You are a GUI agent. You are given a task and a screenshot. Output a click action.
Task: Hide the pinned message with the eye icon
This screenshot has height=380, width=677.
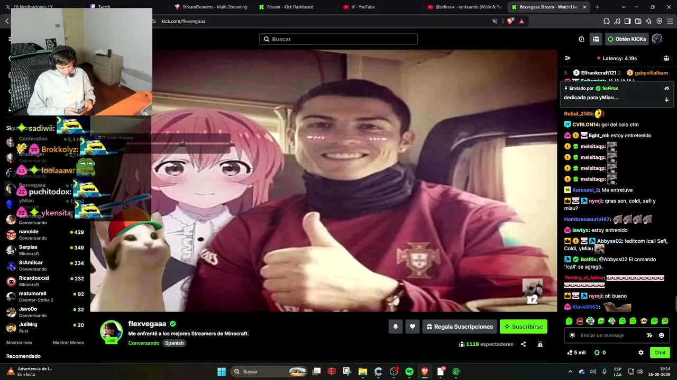click(x=666, y=89)
